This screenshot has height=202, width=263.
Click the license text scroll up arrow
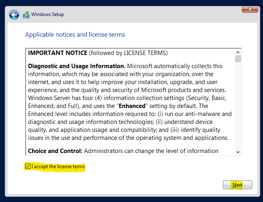click(238, 52)
